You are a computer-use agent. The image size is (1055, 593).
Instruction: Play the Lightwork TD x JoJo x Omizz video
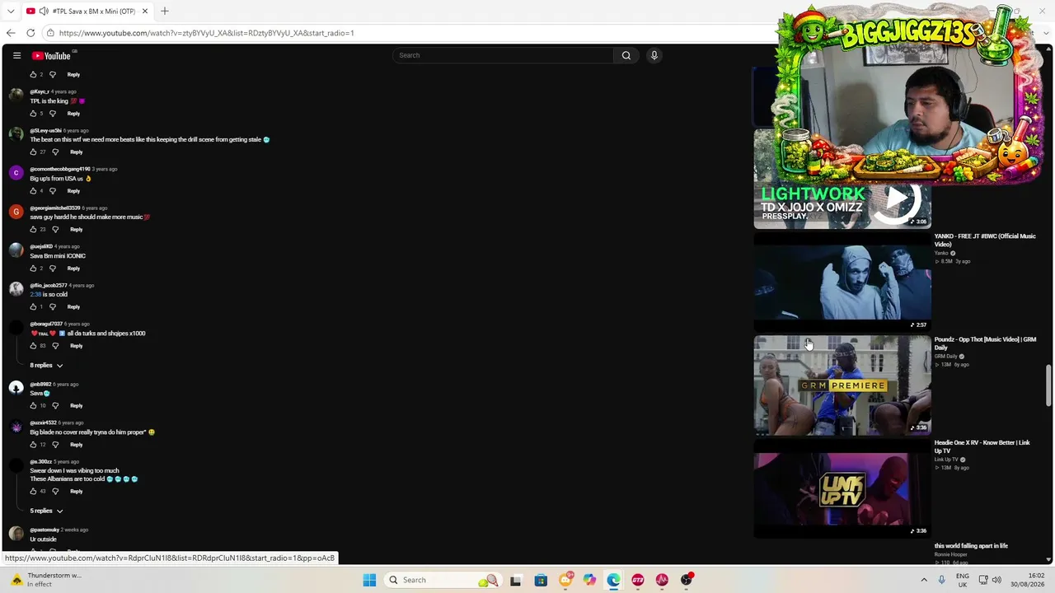click(842, 179)
